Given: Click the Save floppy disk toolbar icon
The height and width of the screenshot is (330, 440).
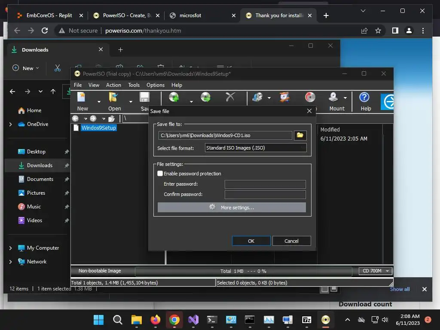Looking at the screenshot, I should click(x=144, y=98).
